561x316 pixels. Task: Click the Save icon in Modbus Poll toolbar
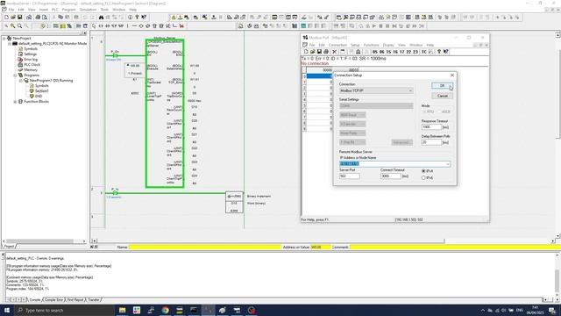click(x=319, y=52)
